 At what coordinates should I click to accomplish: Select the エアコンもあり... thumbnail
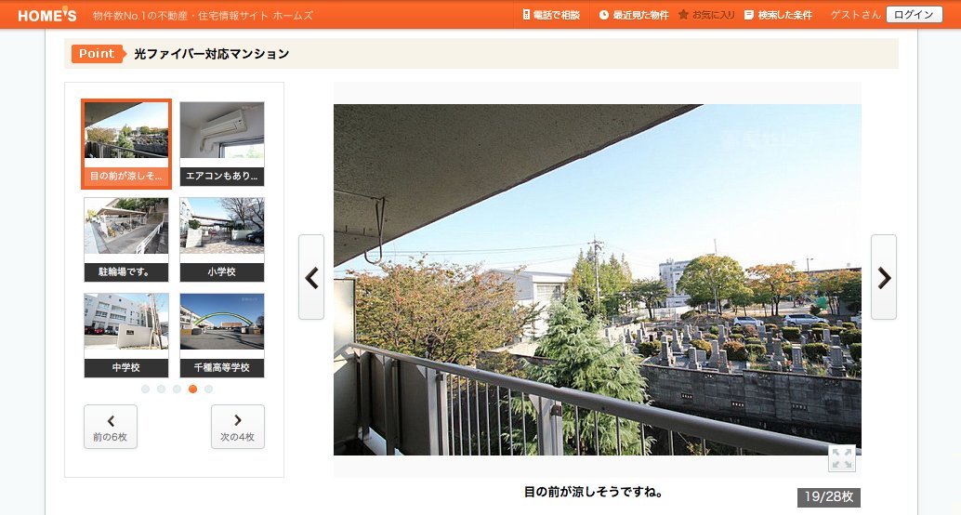click(x=222, y=144)
